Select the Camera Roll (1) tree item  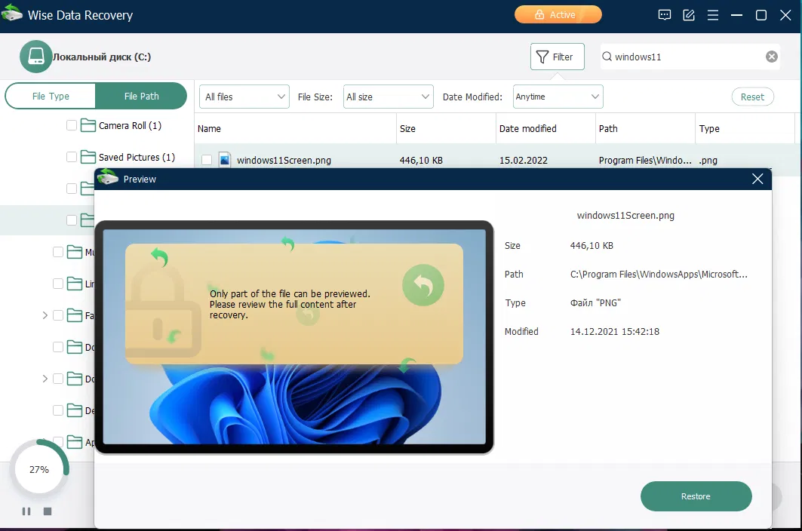(130, 125)
